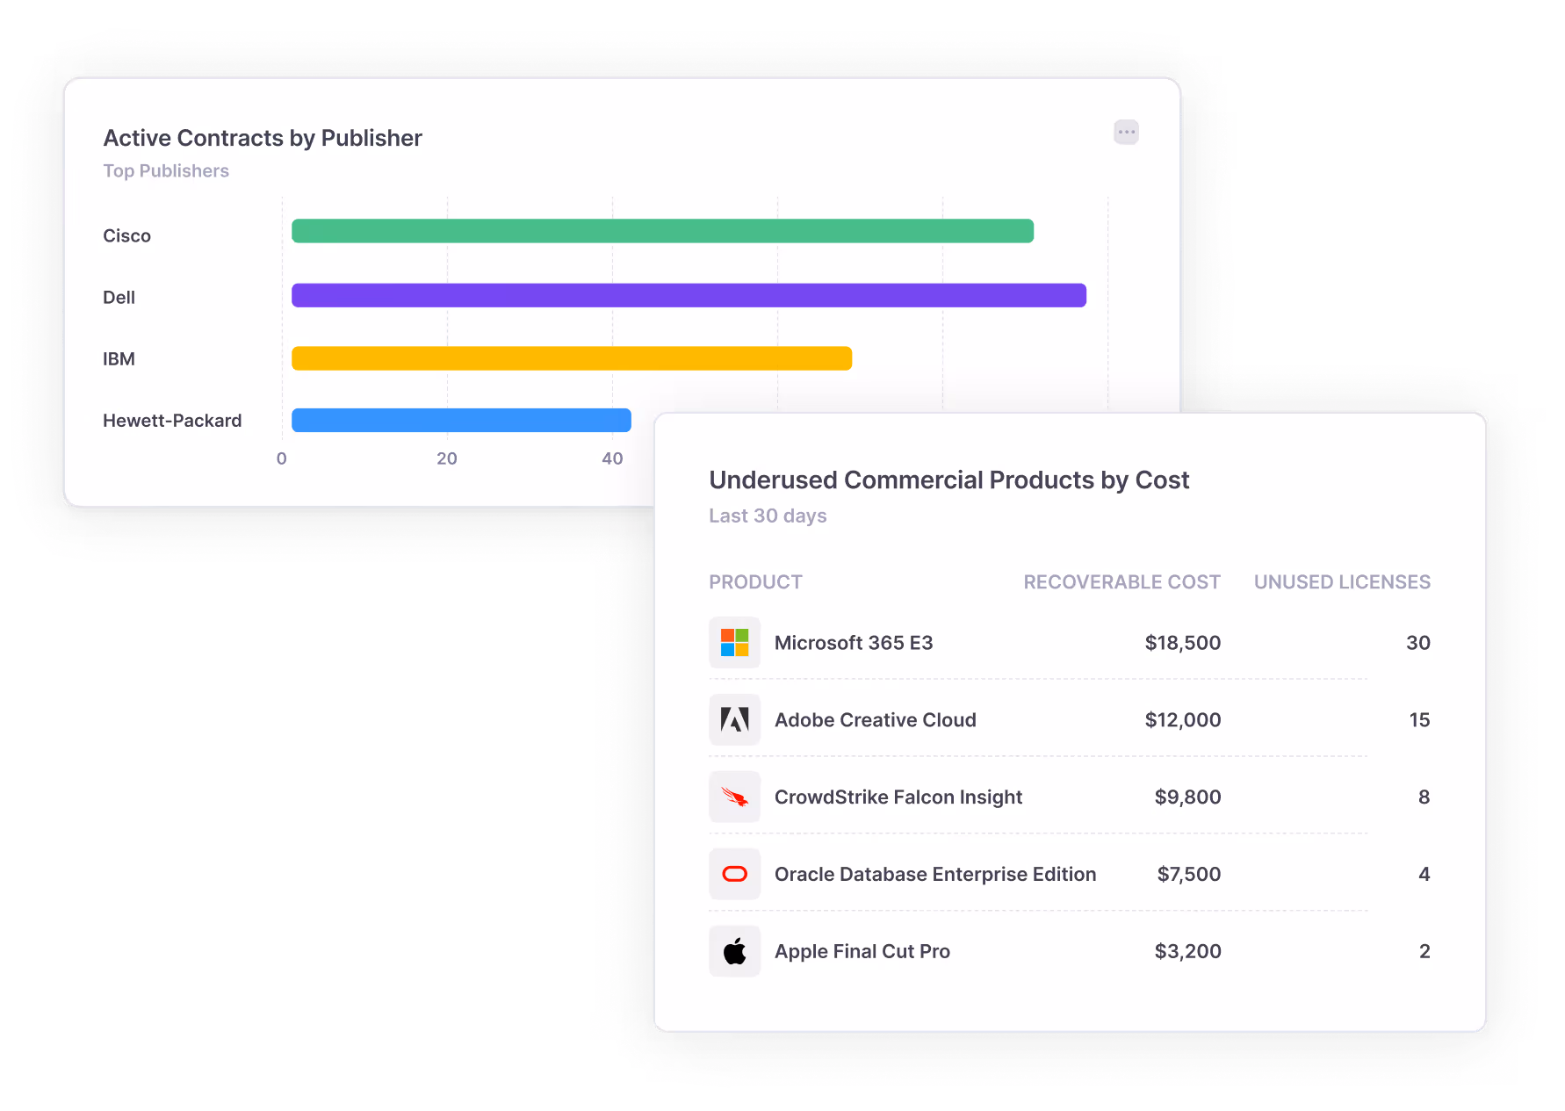
Task: Click the Dell publisher label
Action: [x=119, y=297]
